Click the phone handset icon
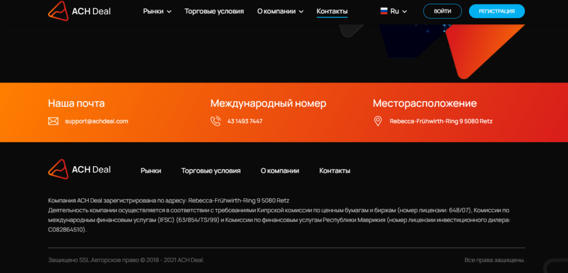Viewport: 568px width, 273px height. coord(216,121)
